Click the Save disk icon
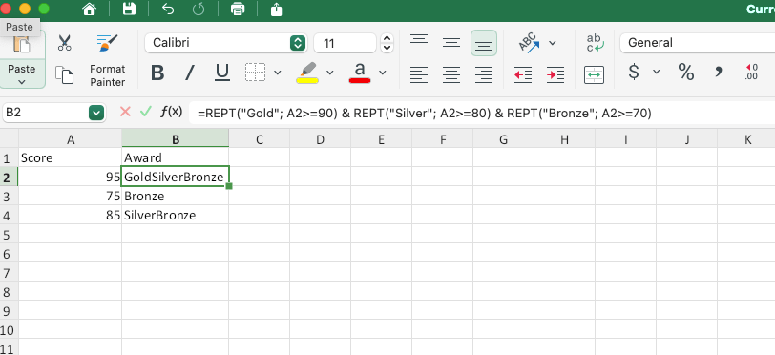This screenshot has width=775, height=355. (x=129, y=9)
